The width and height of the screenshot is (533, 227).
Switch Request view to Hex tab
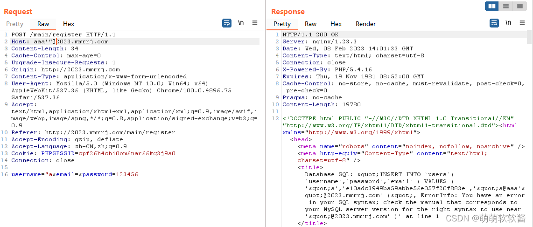69,24
